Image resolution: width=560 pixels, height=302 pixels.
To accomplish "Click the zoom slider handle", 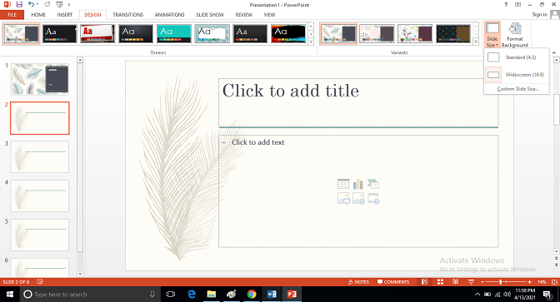I will [501, 282].
